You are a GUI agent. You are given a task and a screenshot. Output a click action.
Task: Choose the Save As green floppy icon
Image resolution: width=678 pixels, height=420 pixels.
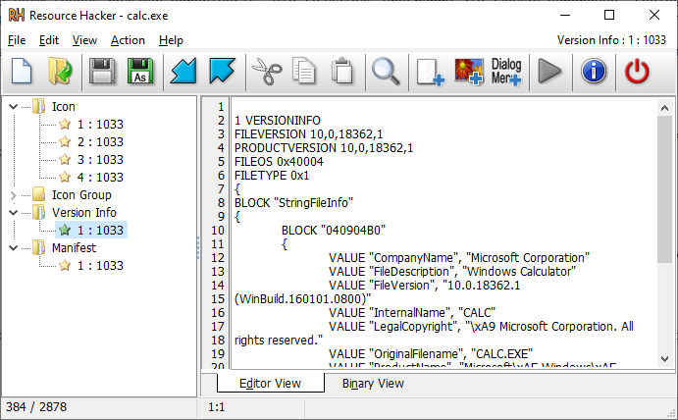(x=140, y=72)
